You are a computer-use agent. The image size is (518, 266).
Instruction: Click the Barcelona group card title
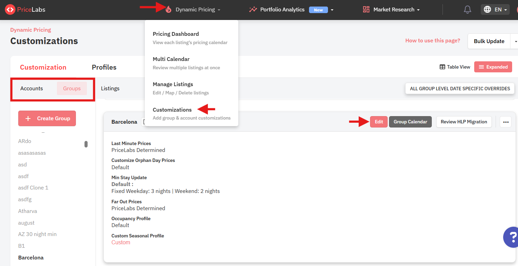click(x=124, y=122)
